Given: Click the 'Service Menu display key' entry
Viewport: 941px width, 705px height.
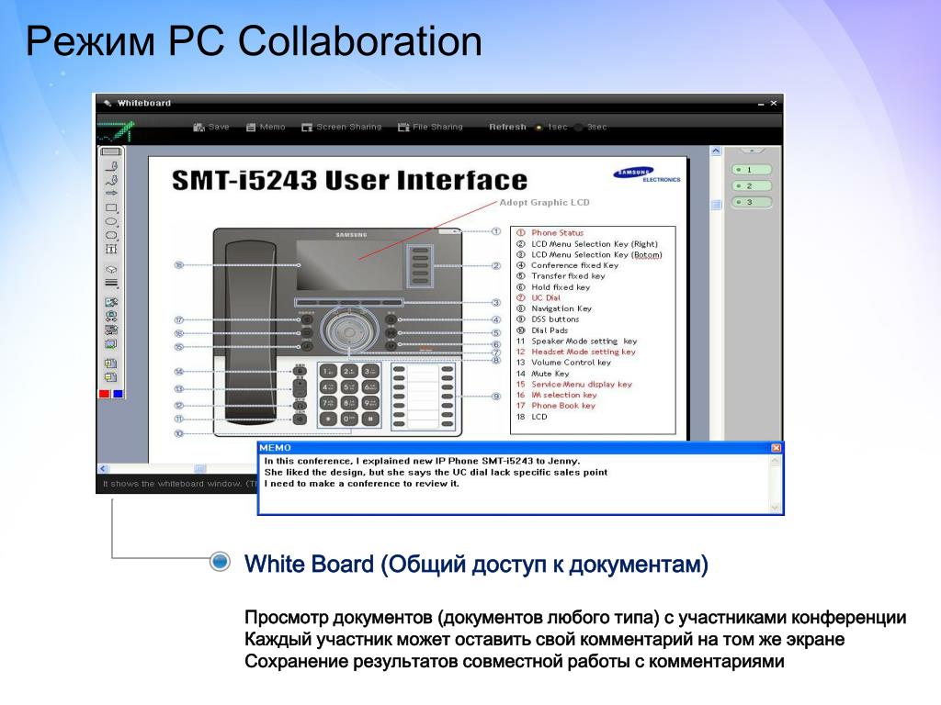Looking at the screenshot, I should 581,385.
